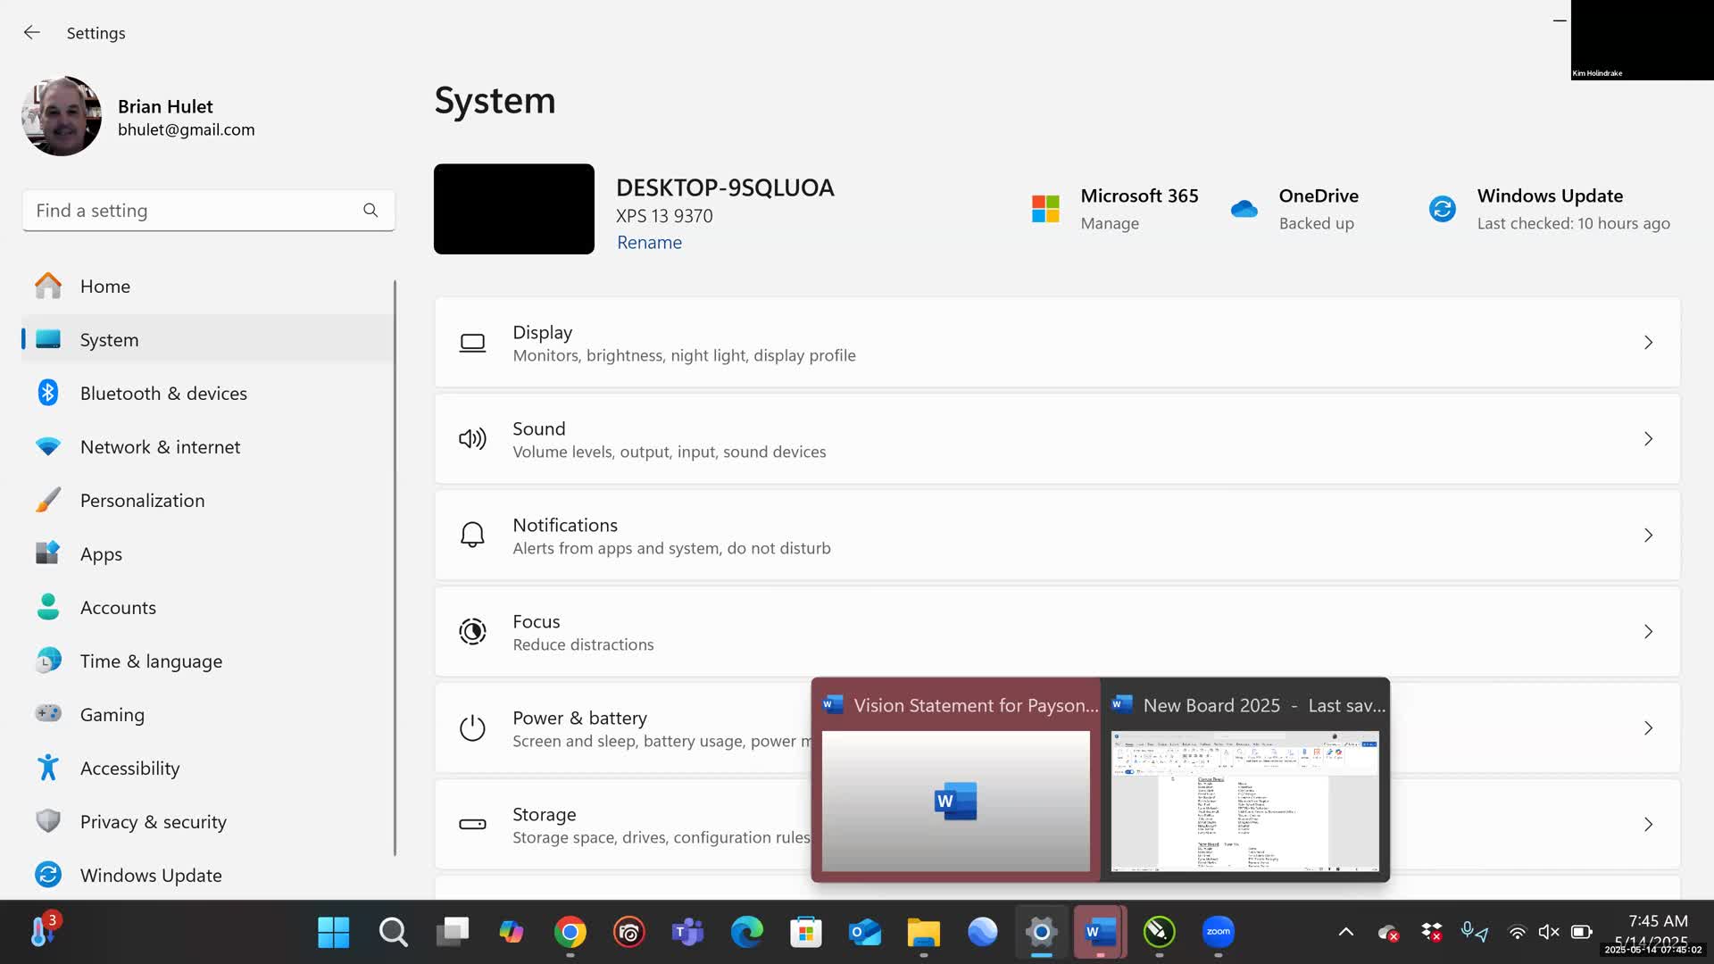
Task: Select Privacy & security in sidebar
Action: tap(153, 822)
